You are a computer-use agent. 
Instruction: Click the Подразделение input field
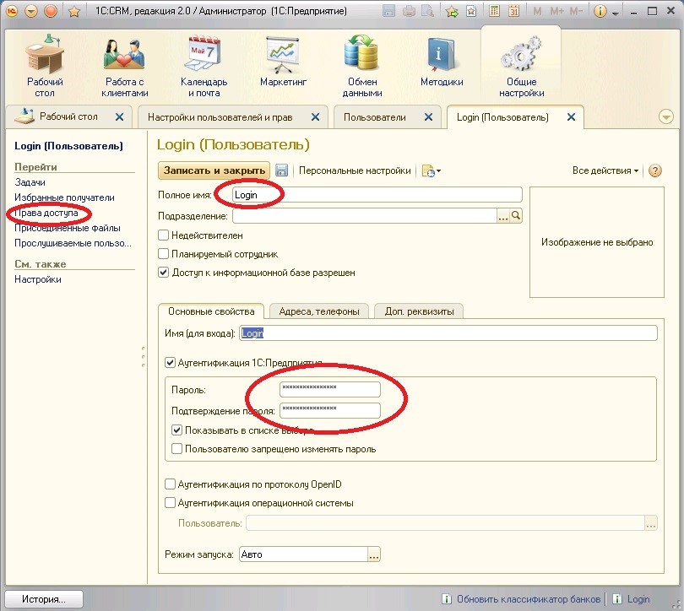(x=365, y=216)
